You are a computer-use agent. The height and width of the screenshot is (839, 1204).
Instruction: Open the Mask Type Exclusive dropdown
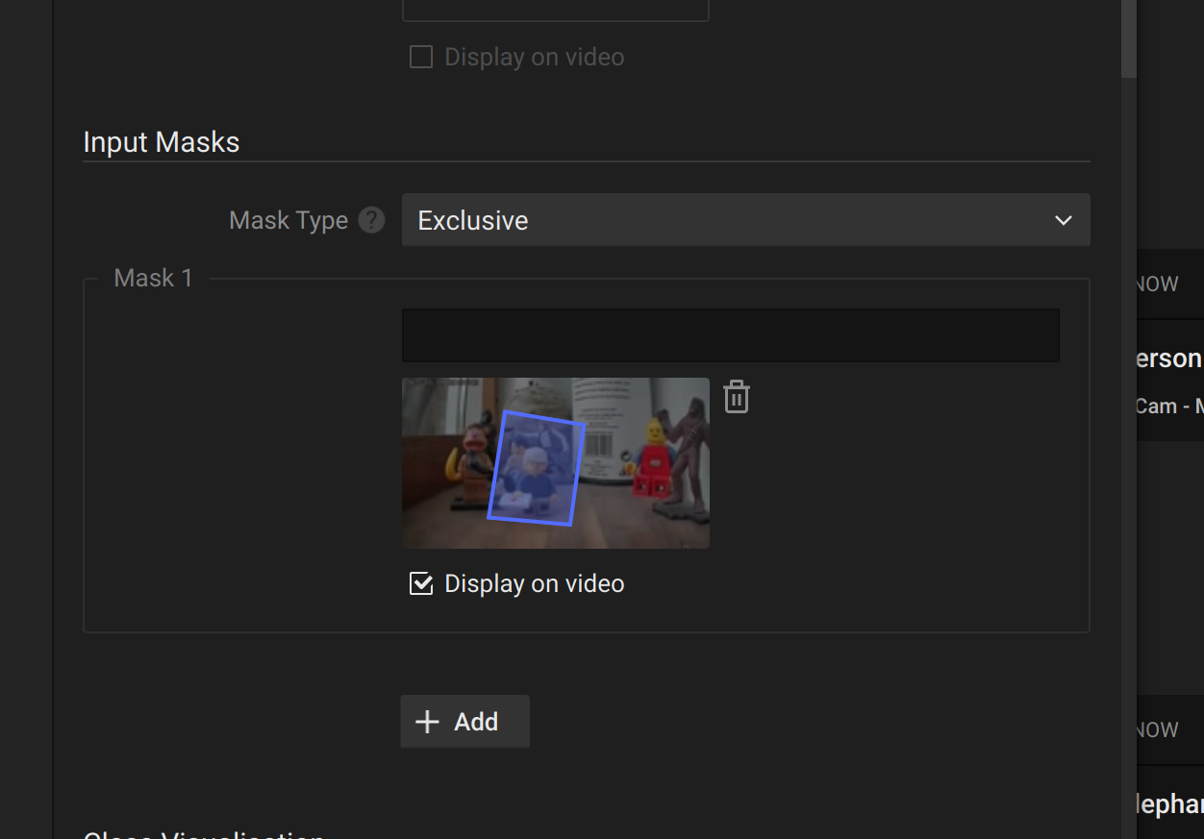coord(745,220)
